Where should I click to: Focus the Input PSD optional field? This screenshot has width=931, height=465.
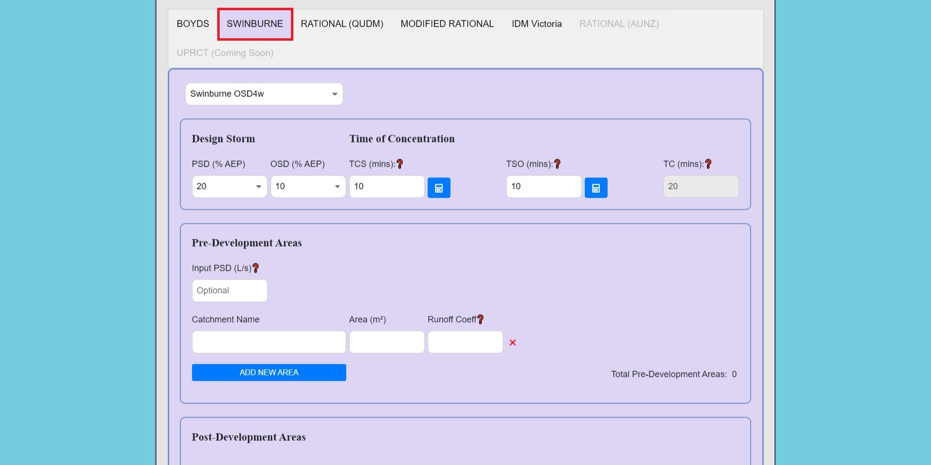[x=229, y=291]
